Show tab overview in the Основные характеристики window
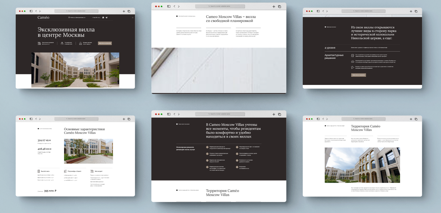441x213 pixels. click(x=129, y=119)
